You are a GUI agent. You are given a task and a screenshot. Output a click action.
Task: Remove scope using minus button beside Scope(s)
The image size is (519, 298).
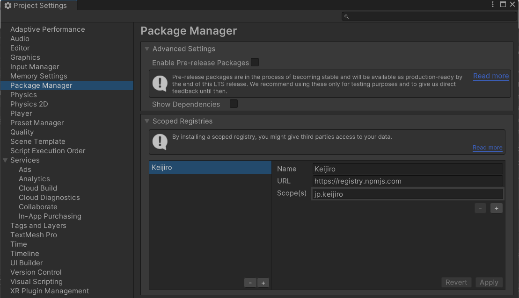tap(480, 208)
